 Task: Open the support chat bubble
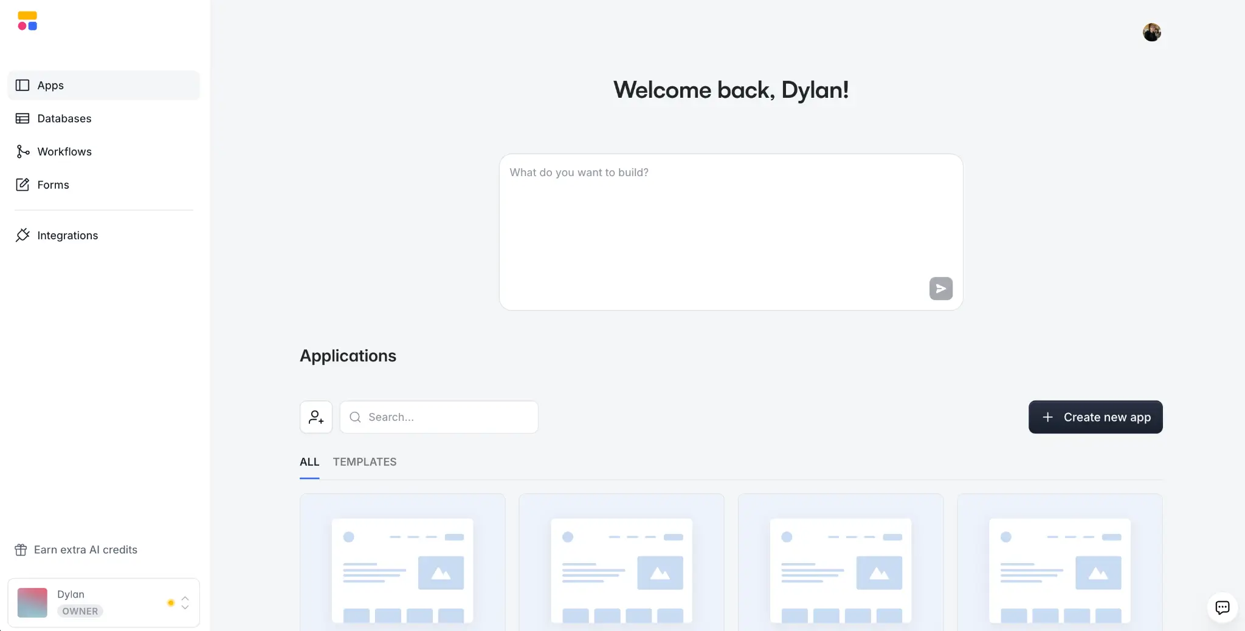pos(1223,607)
